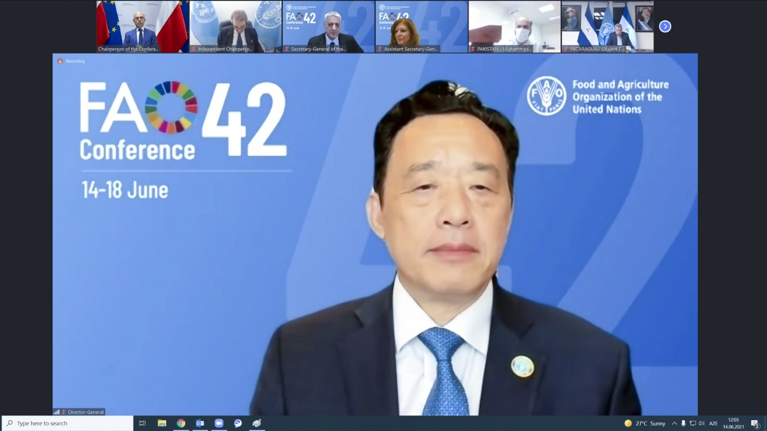Click the Recording indicator
Image resolution: width=767 pixels, height=431 pixels.
71,61
